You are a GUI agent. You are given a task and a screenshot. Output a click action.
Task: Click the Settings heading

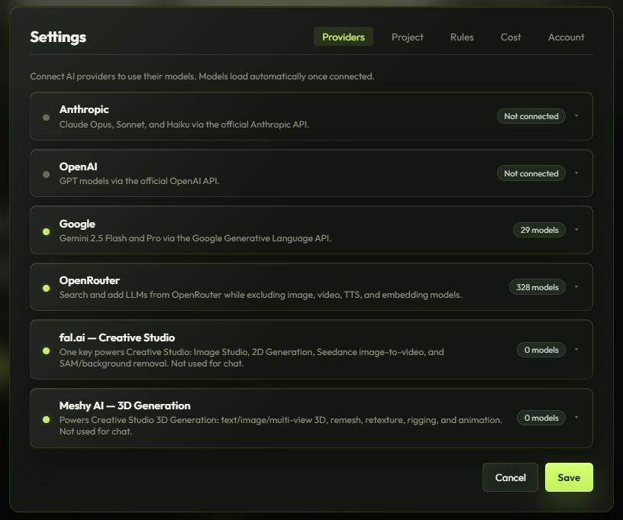pyautogui.click(x=58, y=37)
